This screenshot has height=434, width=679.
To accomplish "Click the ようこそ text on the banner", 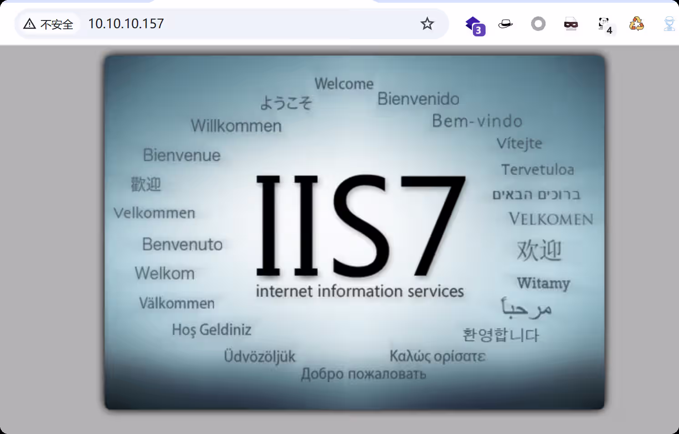I will point(286,103).
